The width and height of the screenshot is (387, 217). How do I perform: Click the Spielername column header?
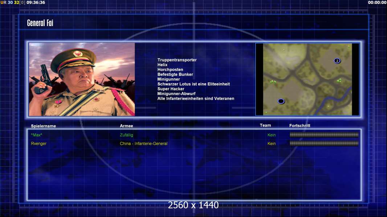coord(44,126)
